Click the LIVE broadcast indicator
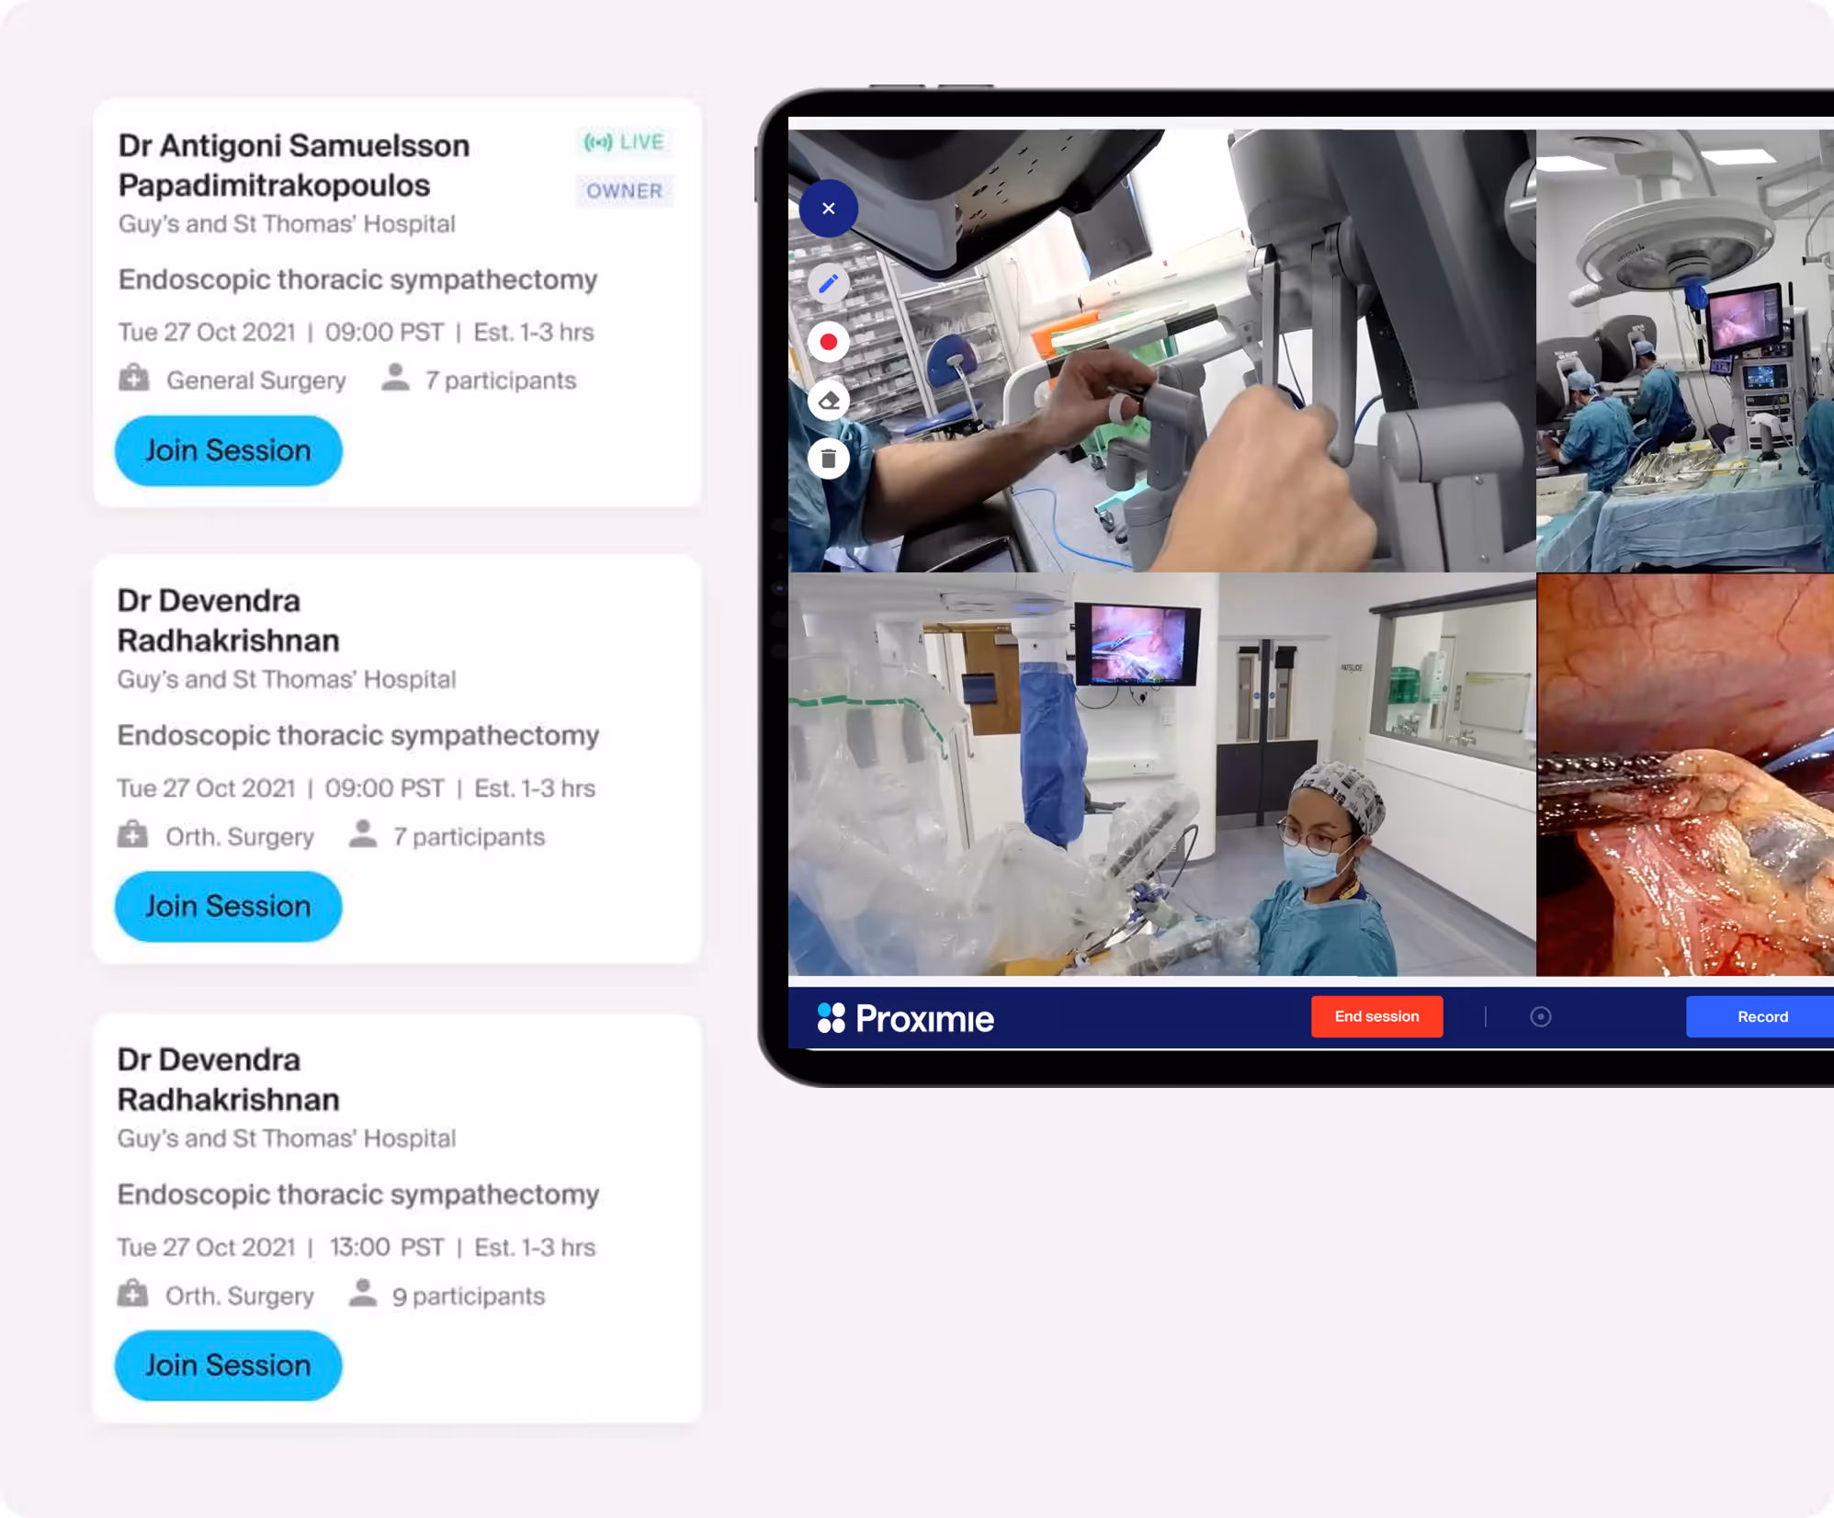The height and width of the screenshot is (1518, 1834). pyautogui.click(x=624, y=142)
